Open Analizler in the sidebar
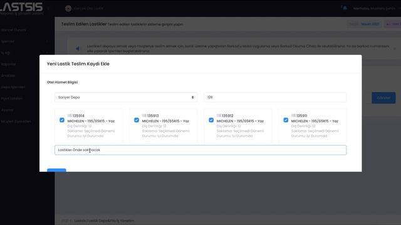 click(8, 76)
